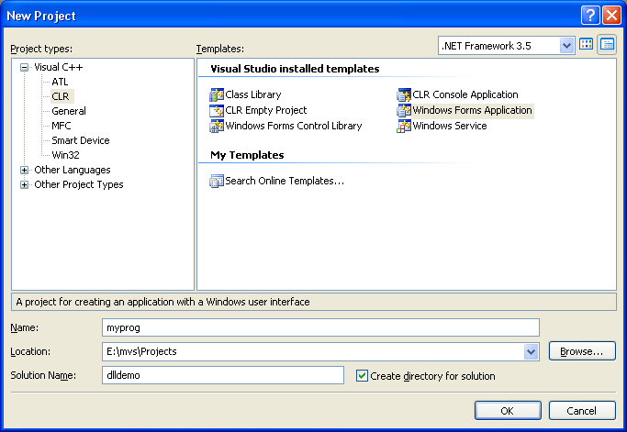This screenshot has height=432, width=627.
Task: Toggle Create directory for solution checkbox
Action: click(362, 376)
